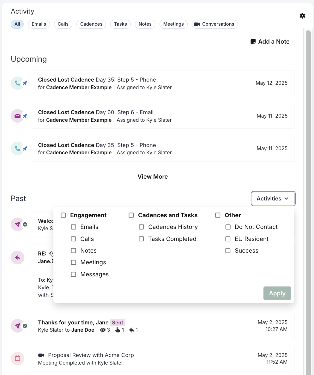This screenshot has width=314, height=375.
Task: Enable the Do Not Contact checkbox
Action: point(228,227)
